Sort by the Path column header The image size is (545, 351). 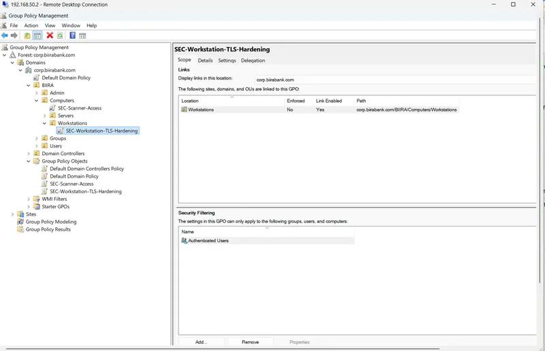tap(407, 101)
